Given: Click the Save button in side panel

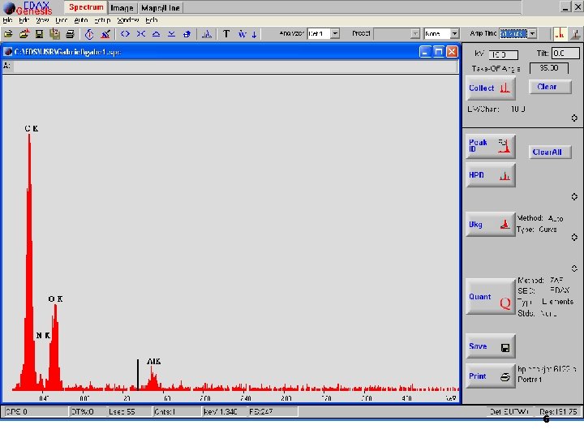Looking at the screenshot, I should [x=491, y=346].
